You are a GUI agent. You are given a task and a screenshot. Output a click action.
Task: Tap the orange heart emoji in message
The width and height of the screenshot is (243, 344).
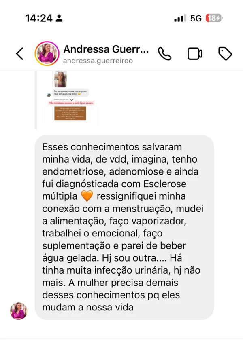point(87,196)
